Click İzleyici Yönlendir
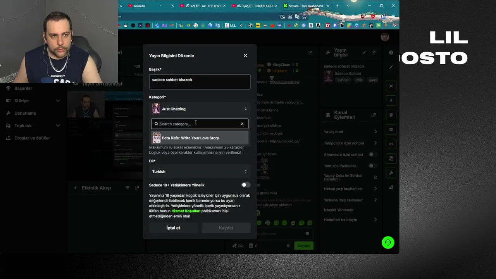The image size is (496, 279). [x=339, y=210]
